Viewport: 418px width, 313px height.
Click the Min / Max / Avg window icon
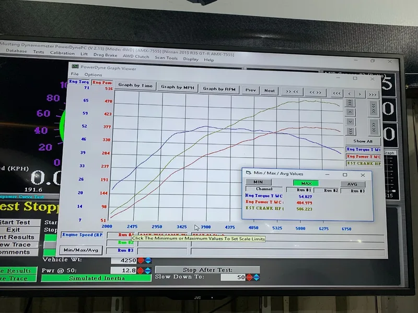(x=249, y=173)
